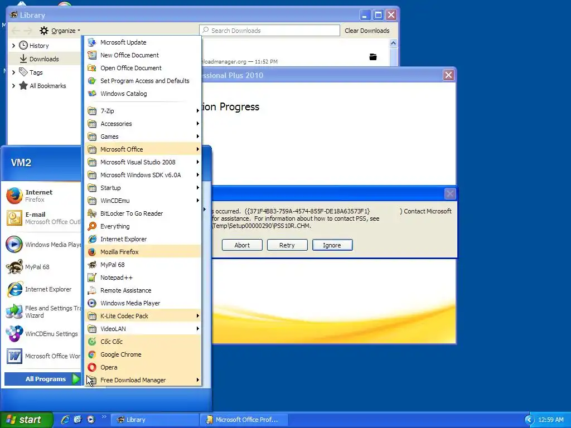The width and height of the screenshot is (571, 428).
Task: Open MyPal 68 in All Programs list
Action: tap(143, 265)
